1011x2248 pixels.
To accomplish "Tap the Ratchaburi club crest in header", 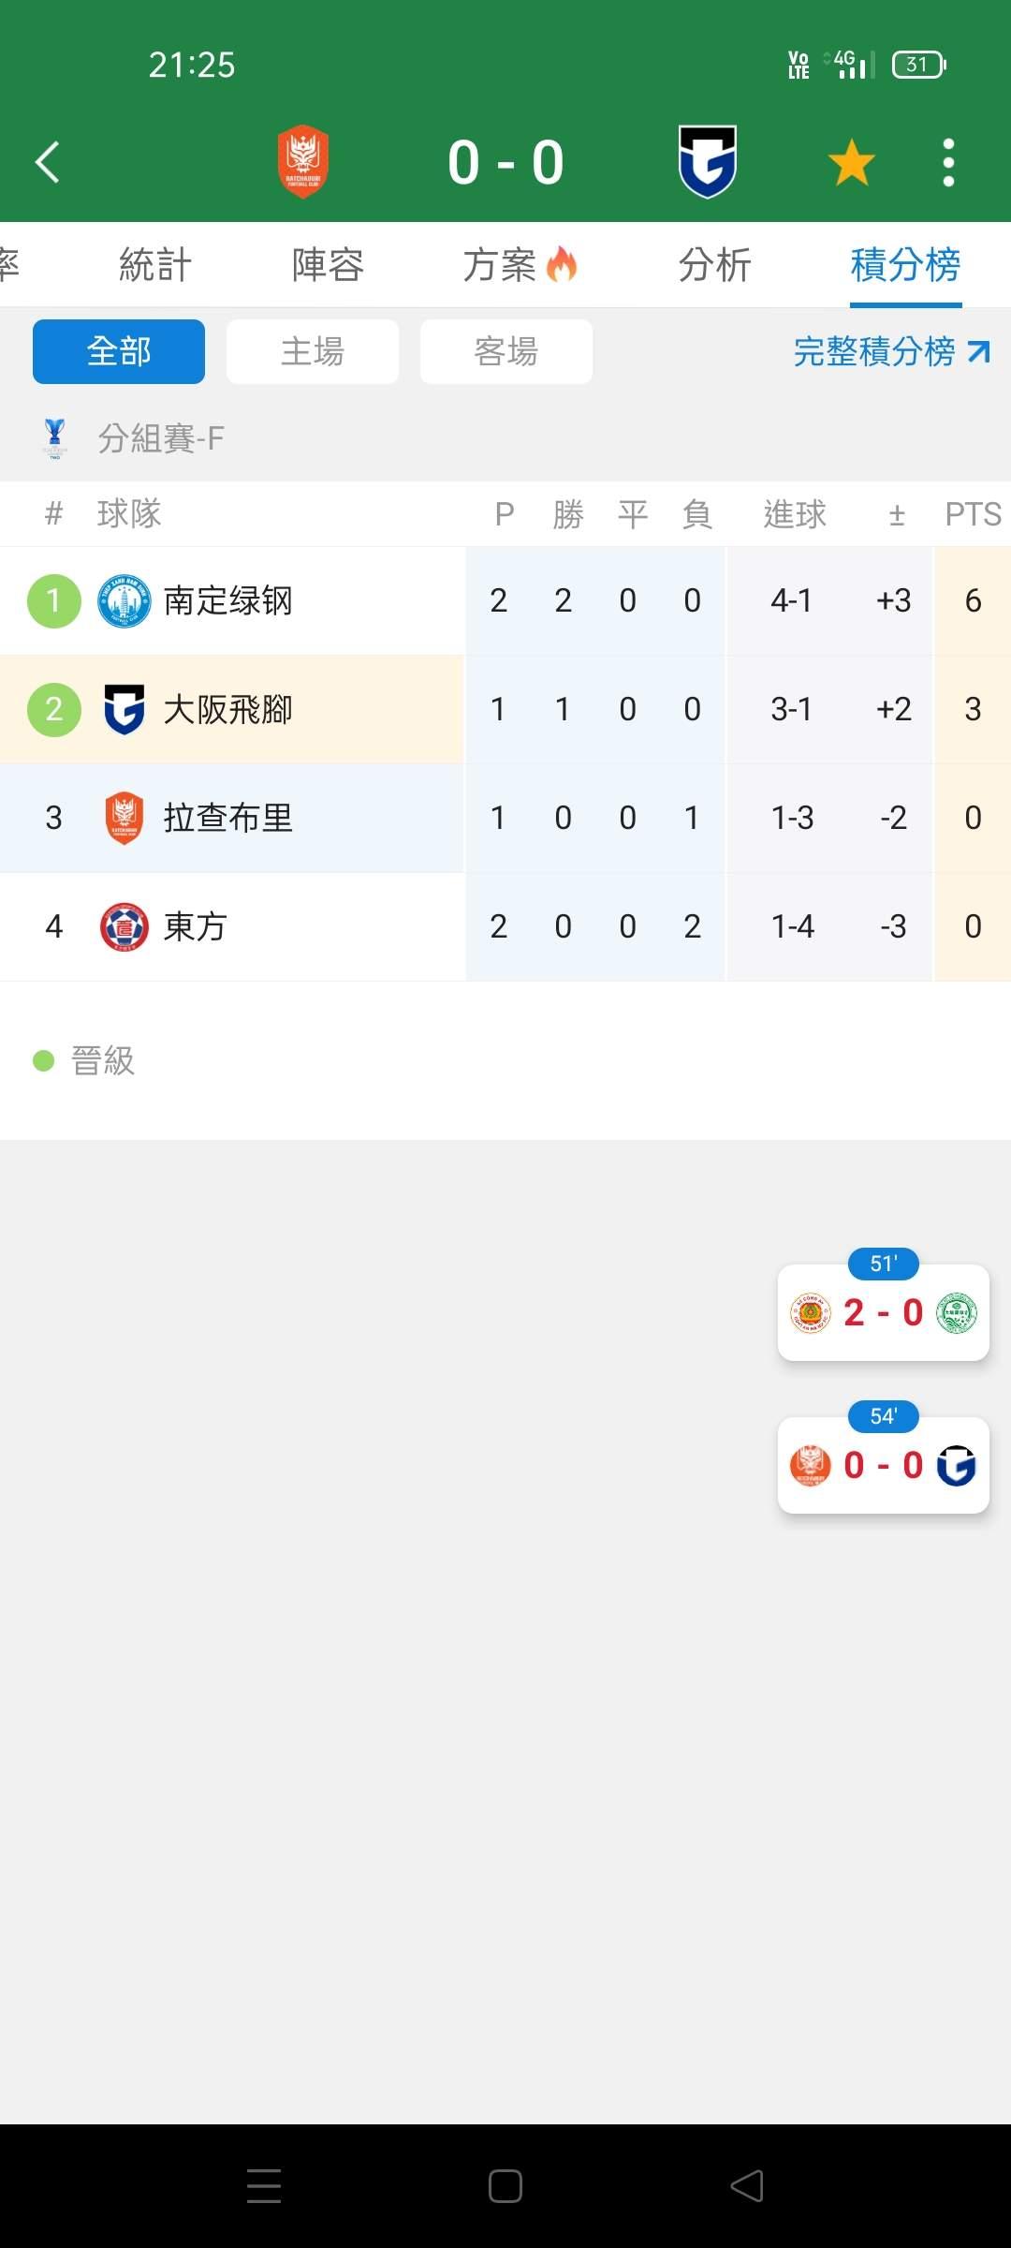I will point(303,162).
